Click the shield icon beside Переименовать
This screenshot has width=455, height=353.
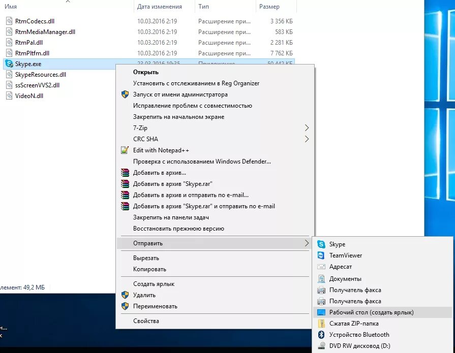pos(125,306)
